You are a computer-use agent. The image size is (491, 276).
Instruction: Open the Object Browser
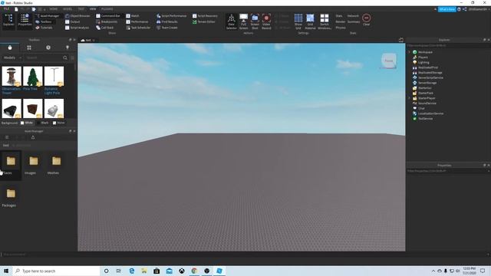click(77, 15)
